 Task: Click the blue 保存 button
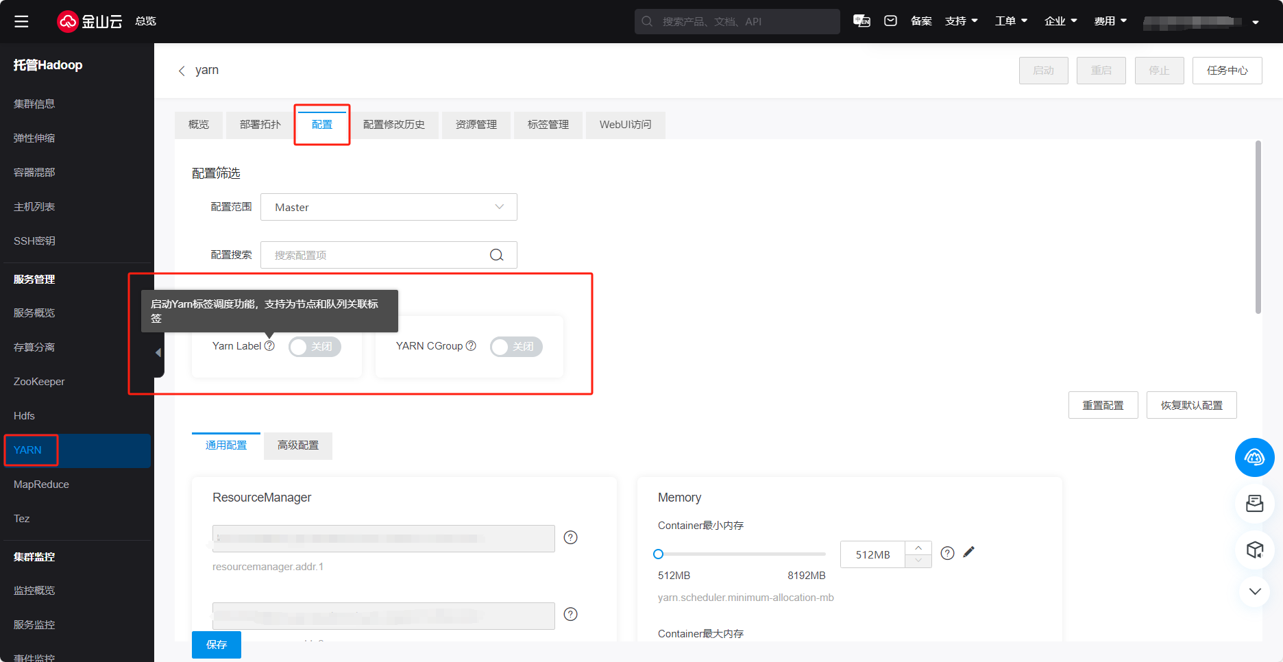pos(217,645)
